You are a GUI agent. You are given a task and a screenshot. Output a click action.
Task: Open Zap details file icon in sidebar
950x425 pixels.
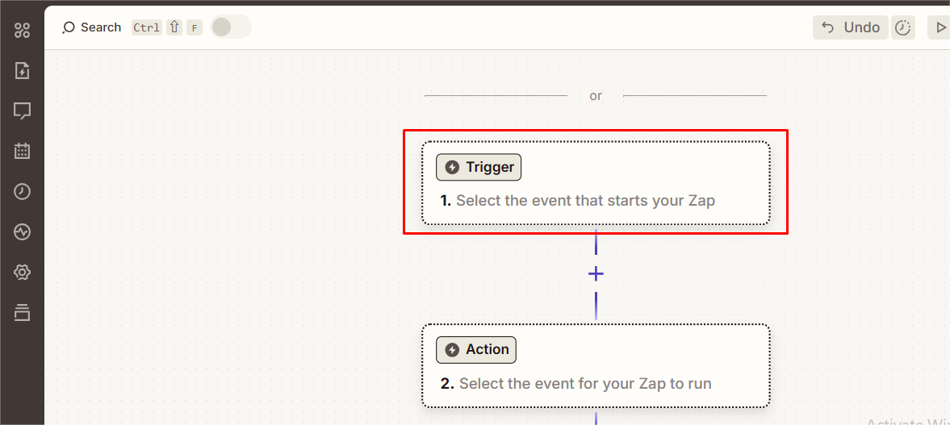(x=22, y=71)
